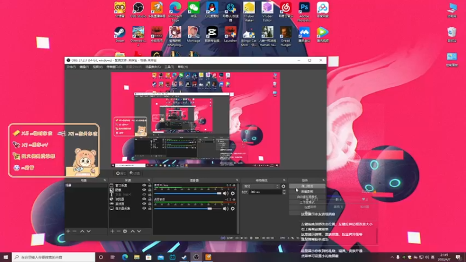Open the scene transition type dropdown
This screenshot has width=466, height=262.
(261, 186)
